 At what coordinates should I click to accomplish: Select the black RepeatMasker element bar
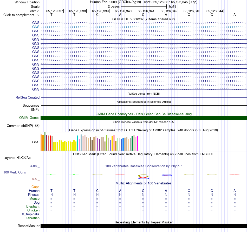click(144, 226)
